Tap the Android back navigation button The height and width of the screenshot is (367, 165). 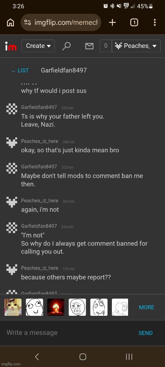pyautogui.click(x=37, y=357)
